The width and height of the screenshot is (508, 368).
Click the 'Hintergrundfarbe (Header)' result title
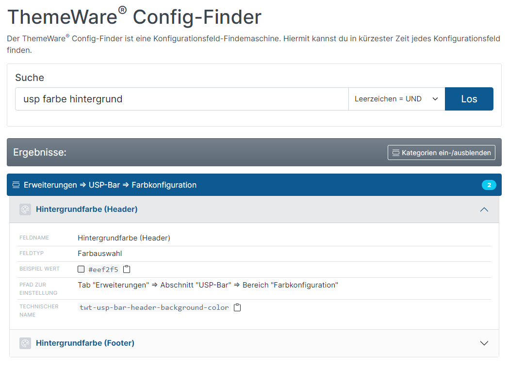point(86,209)
